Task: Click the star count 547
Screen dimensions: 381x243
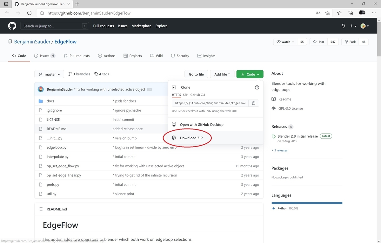Action: pyautogui.click(x=333, y=42)
